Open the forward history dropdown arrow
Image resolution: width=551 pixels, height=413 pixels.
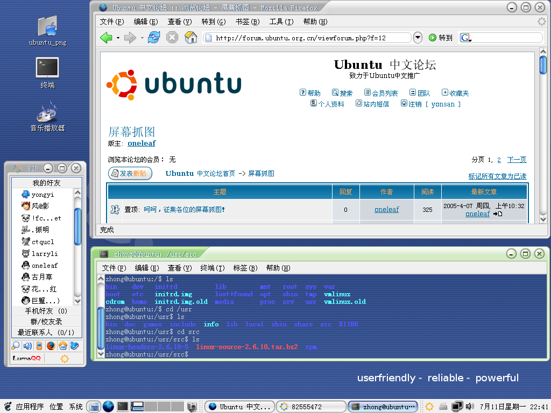[x=142, y=38]
